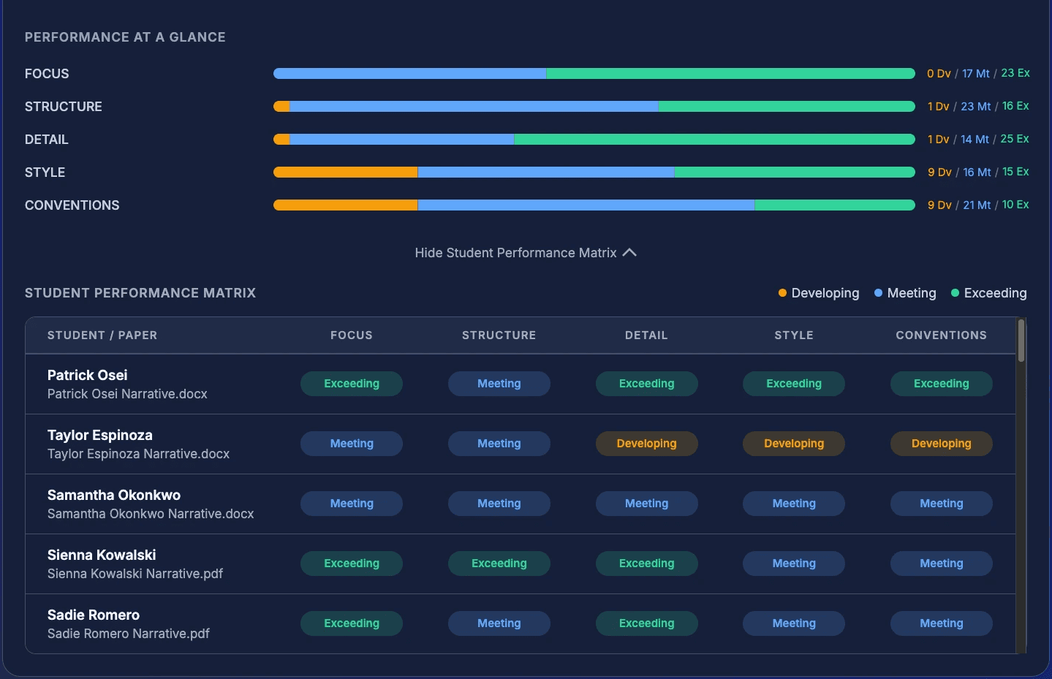Click Samantha Okonkwo's Conventions Meeting badge
This screenshot has width=1052, height=679.
click(x=941, y=504)
